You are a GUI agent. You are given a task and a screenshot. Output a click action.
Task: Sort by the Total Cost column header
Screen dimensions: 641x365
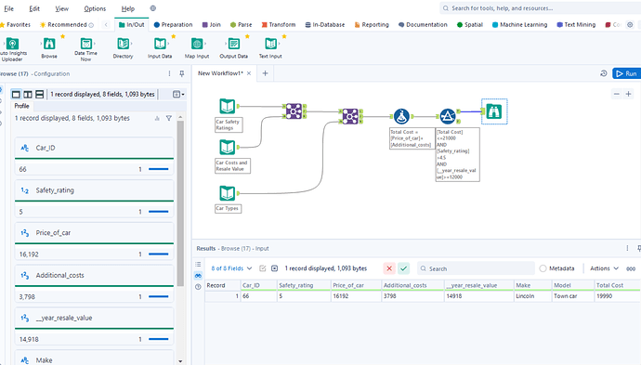617,285
